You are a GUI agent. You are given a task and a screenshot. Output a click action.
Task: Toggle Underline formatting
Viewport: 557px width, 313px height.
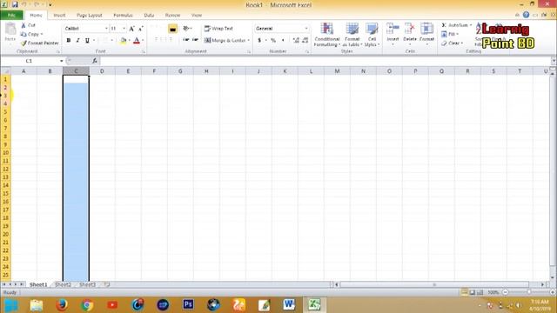87,41
